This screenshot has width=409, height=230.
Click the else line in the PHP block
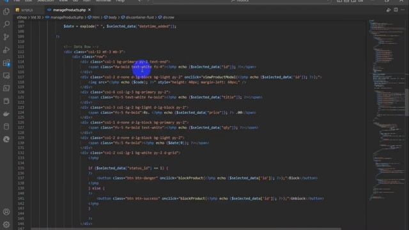pos(96,188)
